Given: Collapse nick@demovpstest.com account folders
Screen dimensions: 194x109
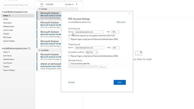Looking at the screenshot, I should coord(2,48).
